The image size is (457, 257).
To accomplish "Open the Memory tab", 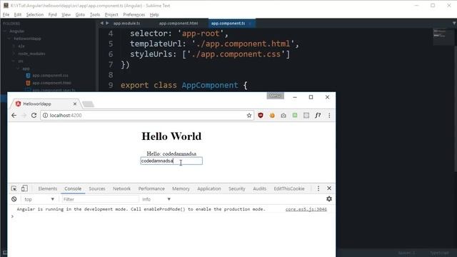I will pyautogui.click(x=181, y=188).
